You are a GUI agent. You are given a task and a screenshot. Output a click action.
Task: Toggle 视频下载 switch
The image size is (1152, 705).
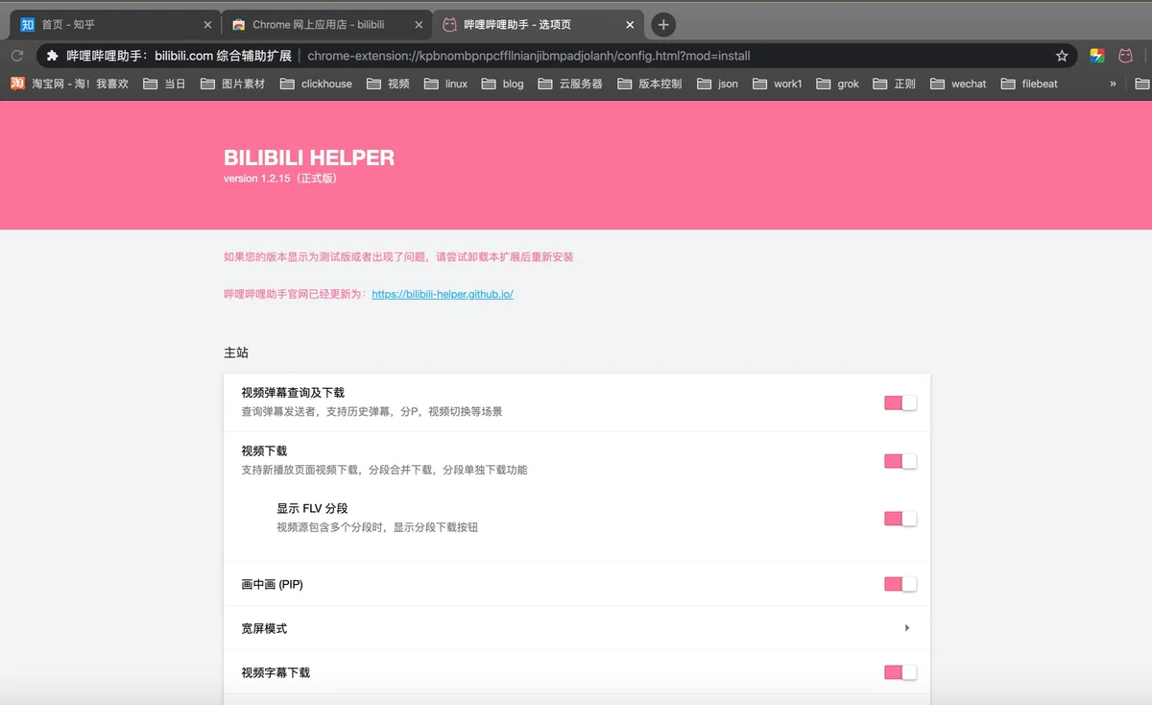click(x=900, y=461)
